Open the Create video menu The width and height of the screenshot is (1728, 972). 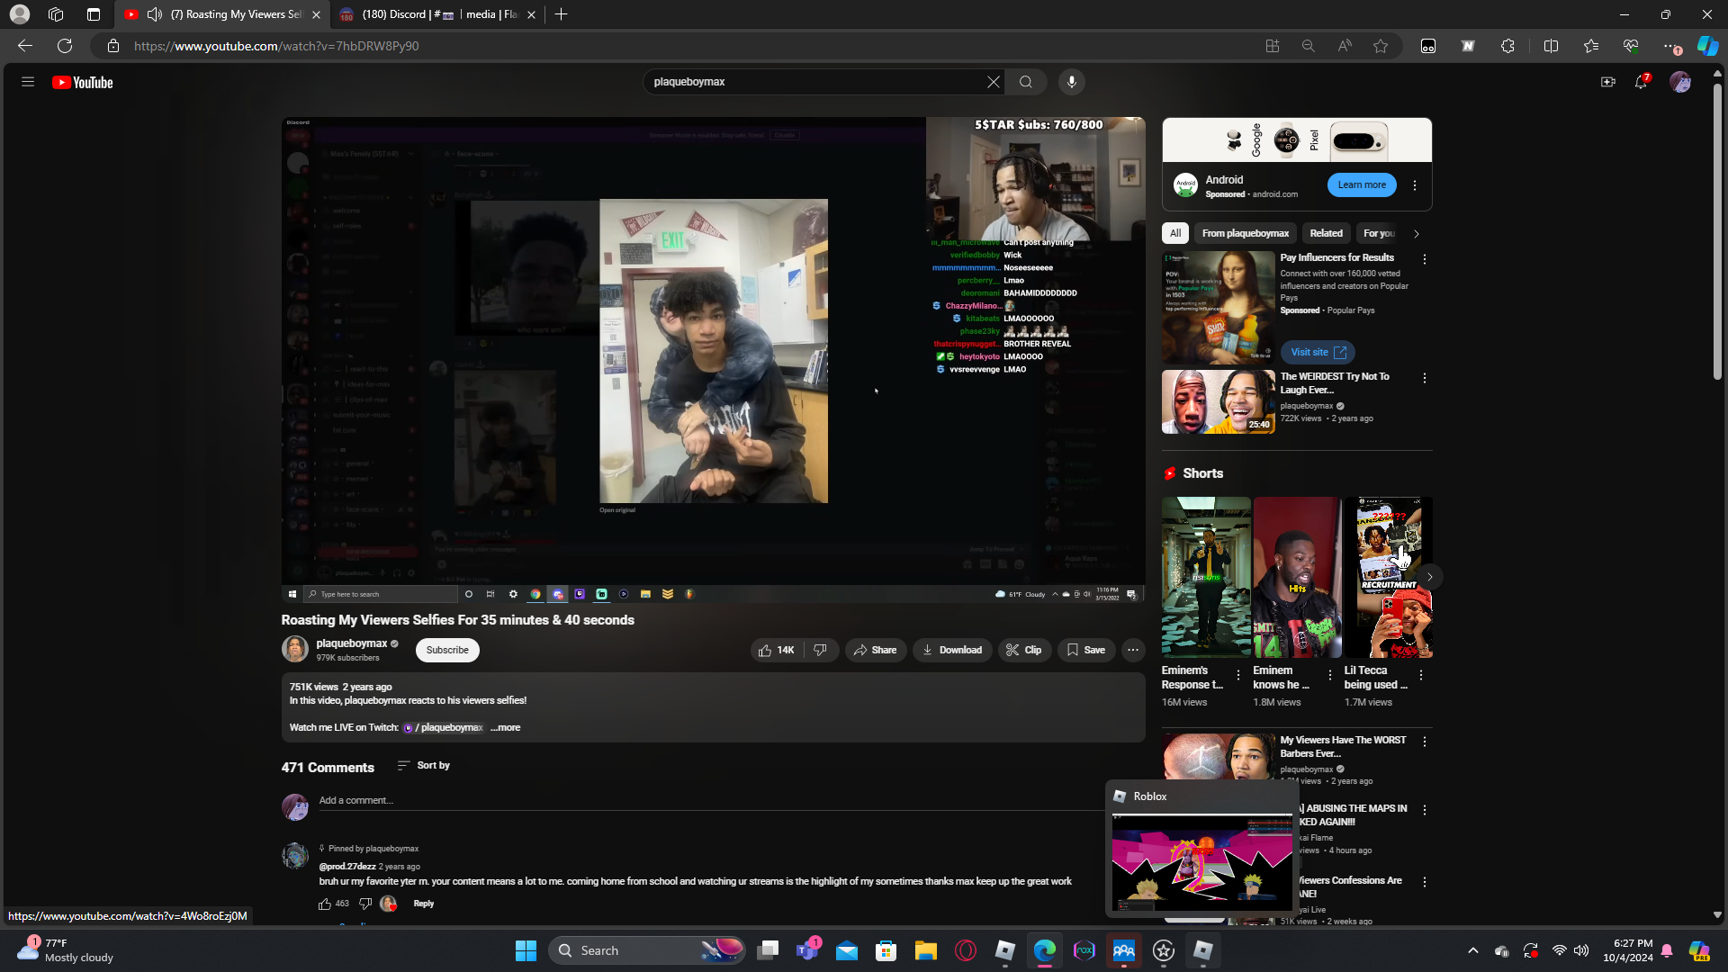pyautogui.click(x=1607, y=82)
